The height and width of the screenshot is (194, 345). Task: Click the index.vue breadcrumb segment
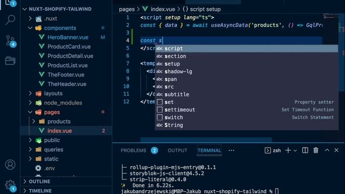coord(163,9)
